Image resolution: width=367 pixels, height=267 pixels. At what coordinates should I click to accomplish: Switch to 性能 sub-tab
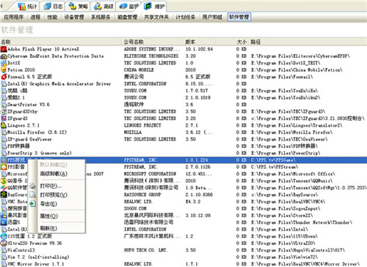point(52,17)
